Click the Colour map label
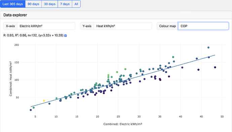 click(x=167, y=26)
